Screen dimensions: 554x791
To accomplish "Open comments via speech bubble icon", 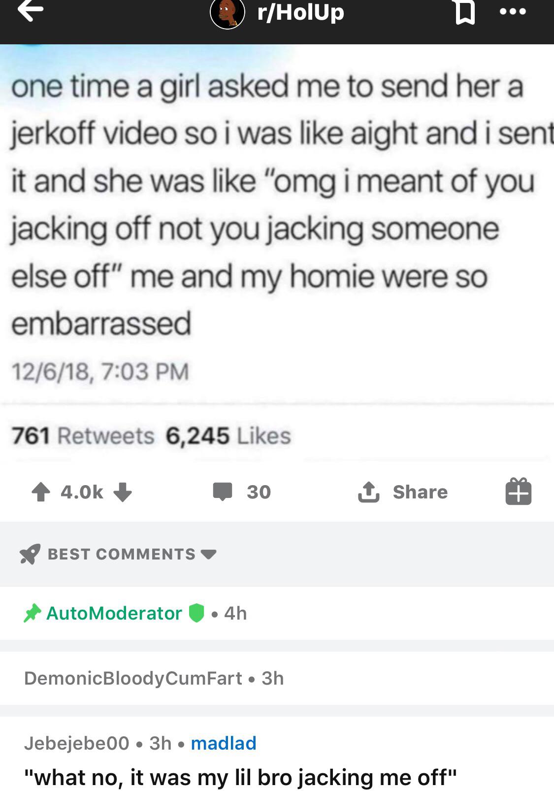I will (x=223, y=492).
